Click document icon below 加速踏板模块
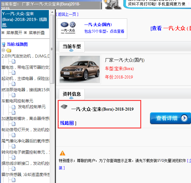 [14, 124]
